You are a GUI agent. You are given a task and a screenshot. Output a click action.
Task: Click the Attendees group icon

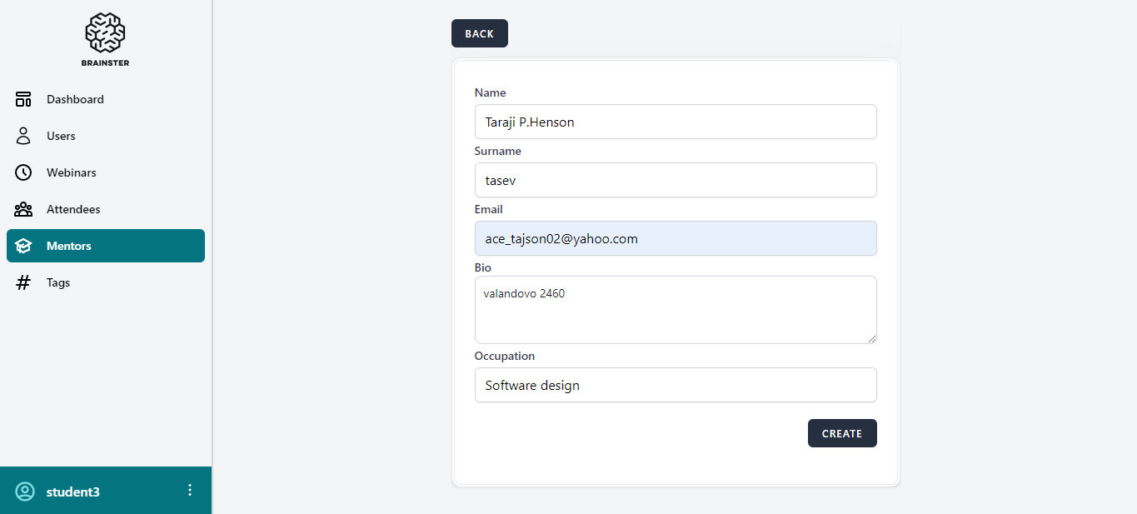click(x=23, y=209)
